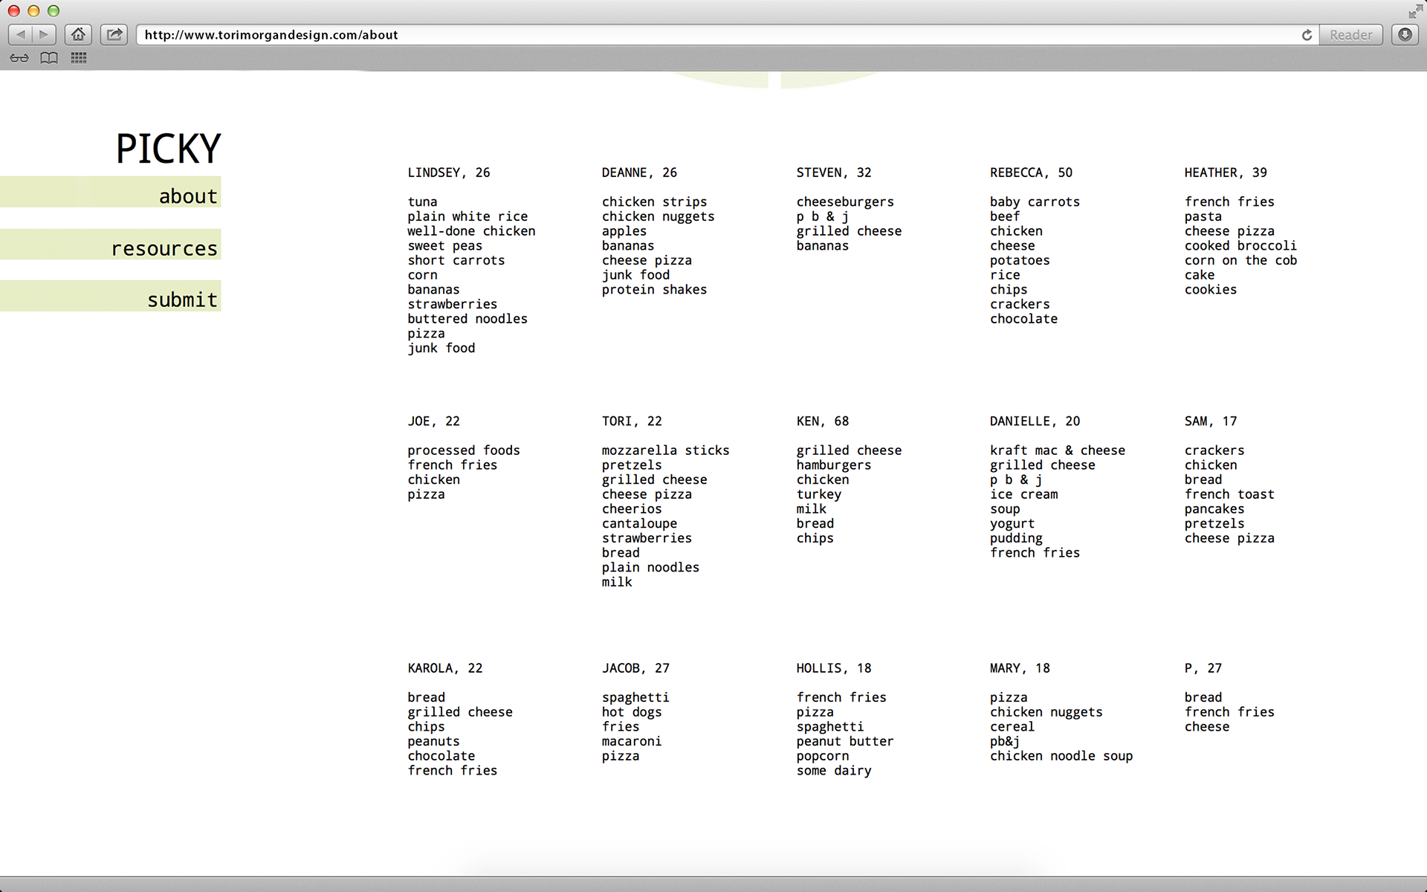Click the browser back arrow button
1427x892 pixels.
click(x=20, y=34)
